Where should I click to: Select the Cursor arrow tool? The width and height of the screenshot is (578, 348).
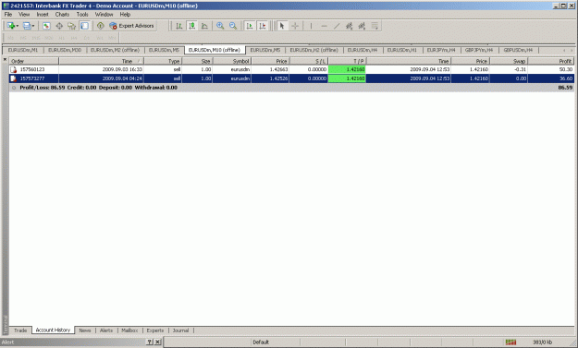[x=282, y=26]
